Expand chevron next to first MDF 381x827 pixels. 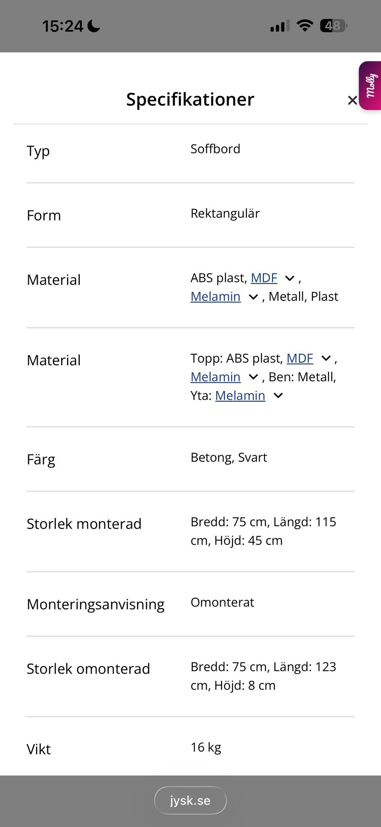pyautogui.click(x=290, y=279)
